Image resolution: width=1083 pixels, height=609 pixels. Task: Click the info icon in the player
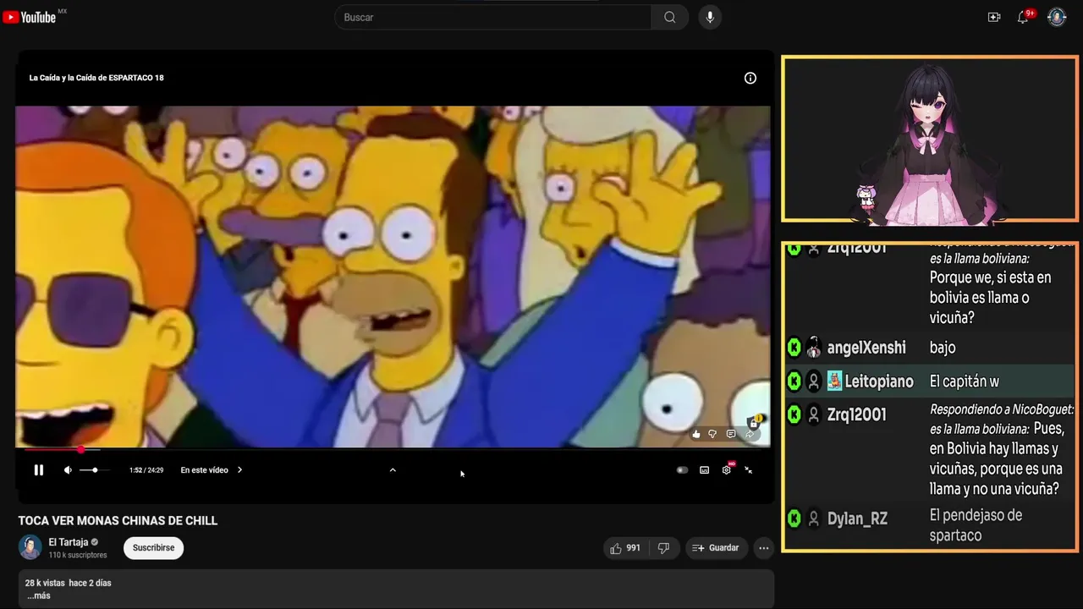750,78
